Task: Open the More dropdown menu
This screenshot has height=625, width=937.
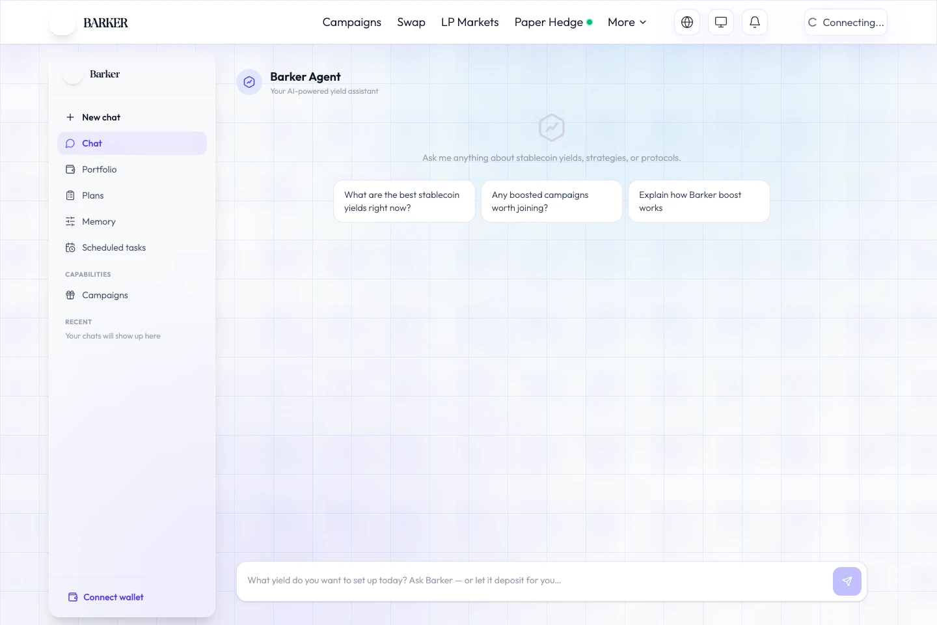Action: 627,22
